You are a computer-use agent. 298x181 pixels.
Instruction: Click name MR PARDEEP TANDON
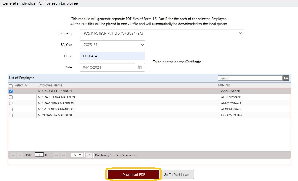pos(55,91)
